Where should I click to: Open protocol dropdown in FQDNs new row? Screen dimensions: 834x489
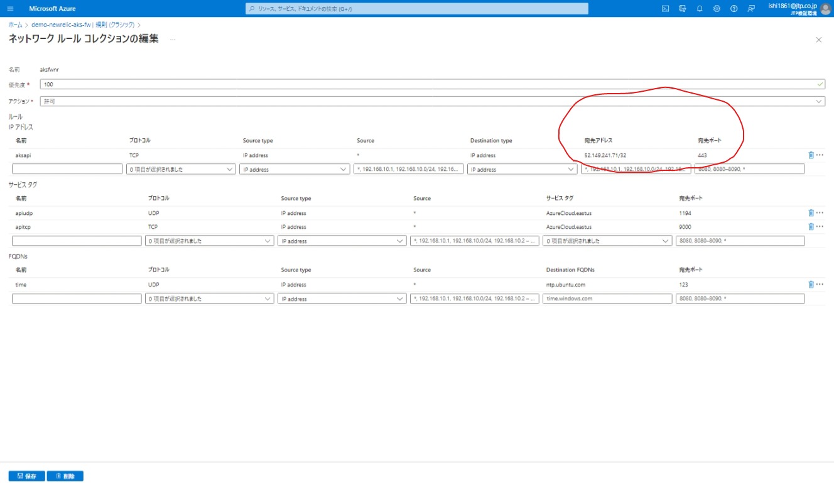click(209, 299)
